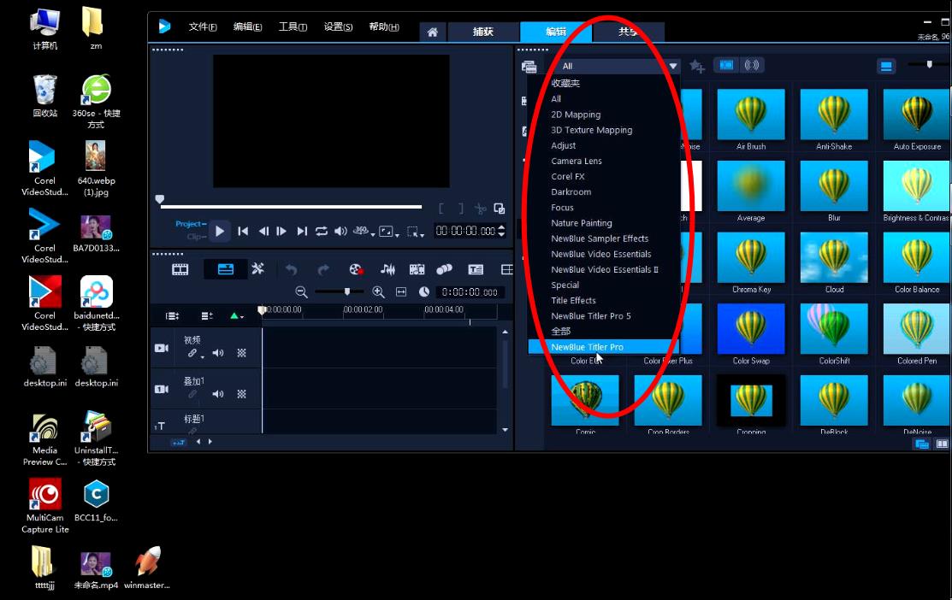This screenshot has height=600, width=952.
Task: Toggle transparency on overlay track 叠加1
Action: 242,394
